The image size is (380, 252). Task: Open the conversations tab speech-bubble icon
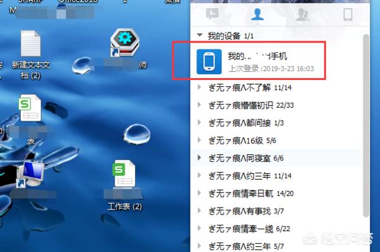(x=212, y=14)
